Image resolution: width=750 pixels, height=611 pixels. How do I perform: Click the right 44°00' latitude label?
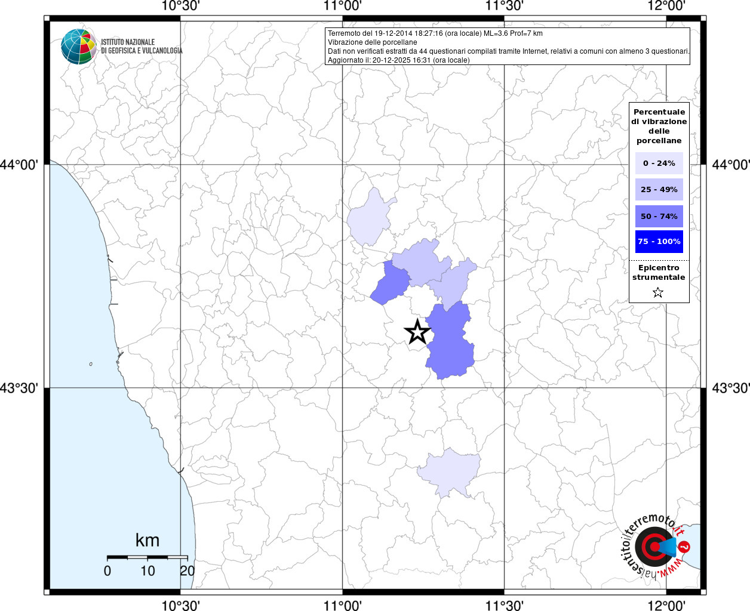(731, 164)
